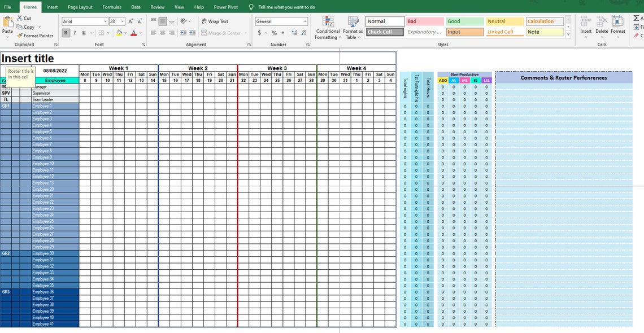Select the Insert title cell
The image size is (644, 333).
(x=28, y=58)
